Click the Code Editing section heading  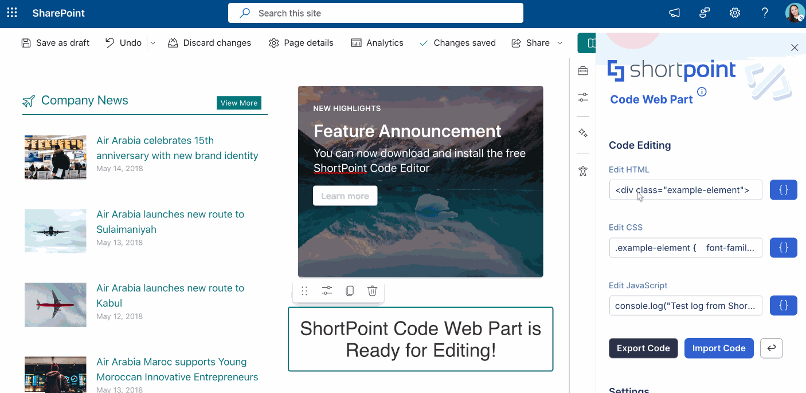point(640,145)
